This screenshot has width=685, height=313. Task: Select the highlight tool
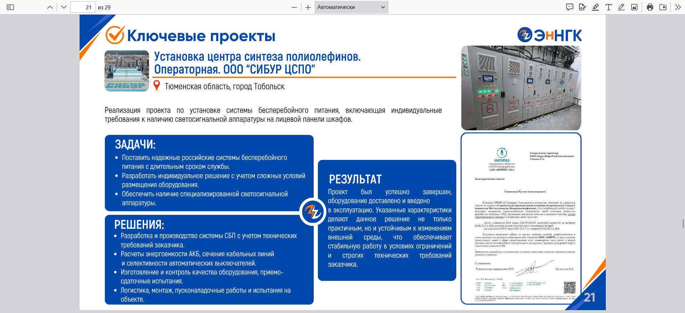(595, 7)
